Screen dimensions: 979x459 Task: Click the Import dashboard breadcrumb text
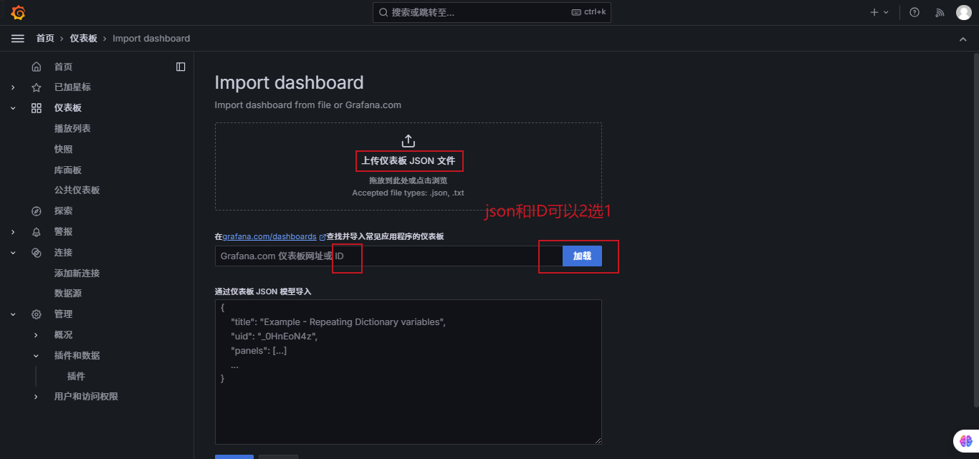coord(151,39)
